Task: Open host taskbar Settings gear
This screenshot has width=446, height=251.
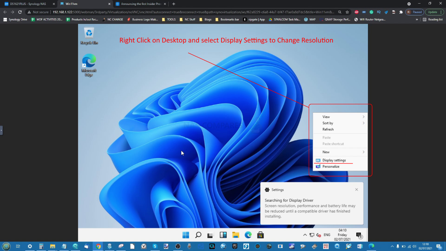Action: coord(30,246)
